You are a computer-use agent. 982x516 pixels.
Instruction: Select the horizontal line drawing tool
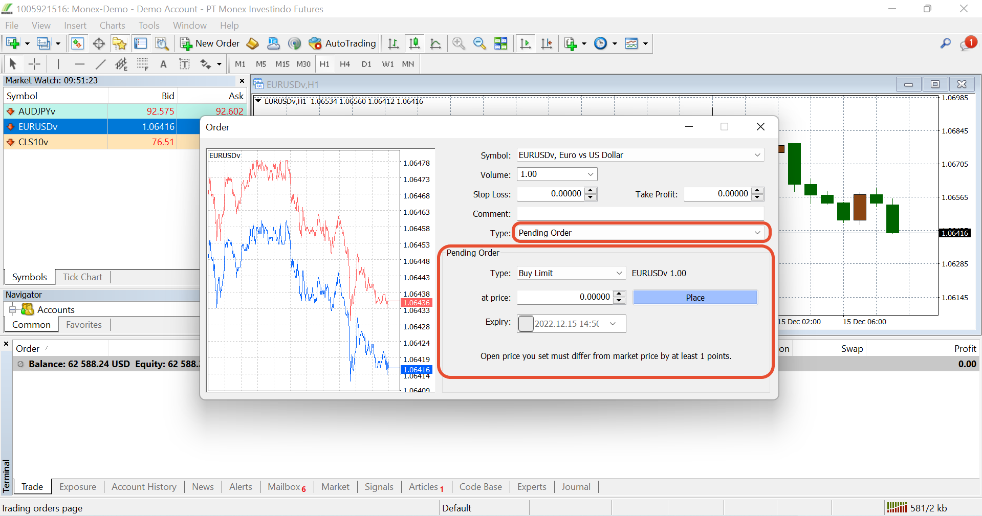click(x=79, y=64)
